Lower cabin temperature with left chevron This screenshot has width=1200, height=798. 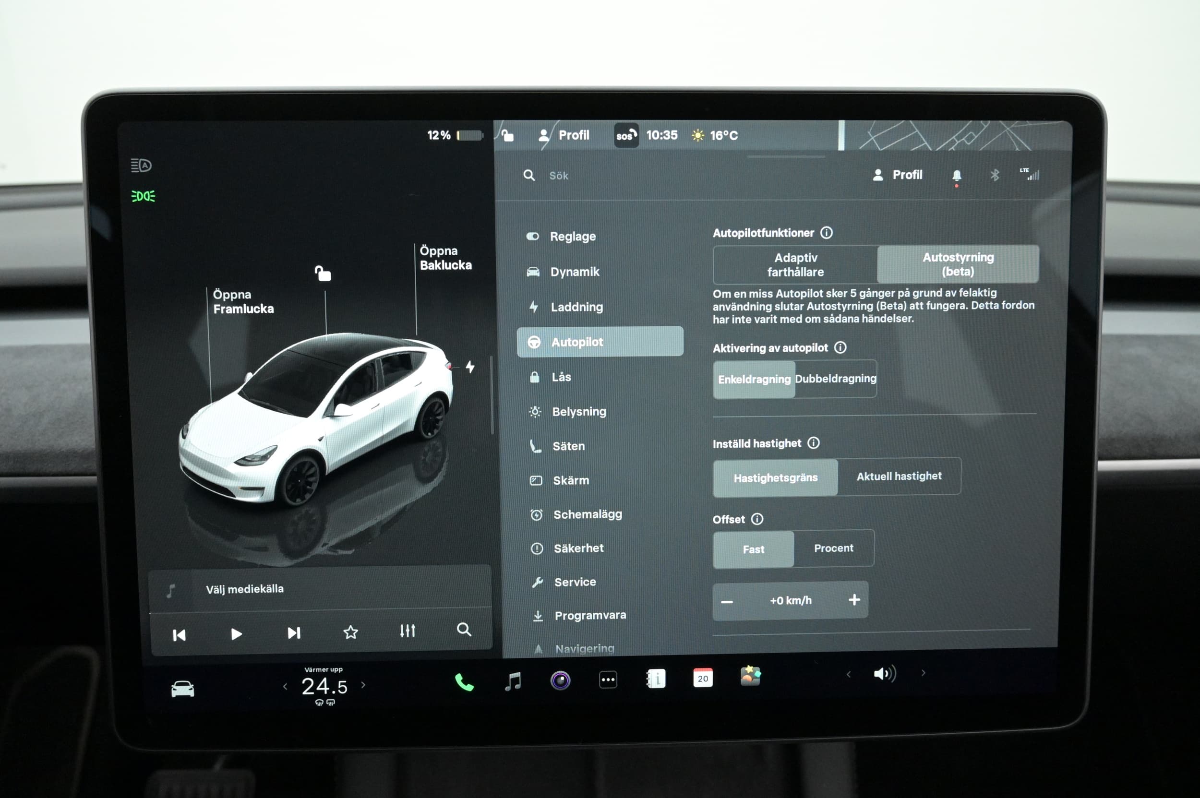(x=285, y=687)
